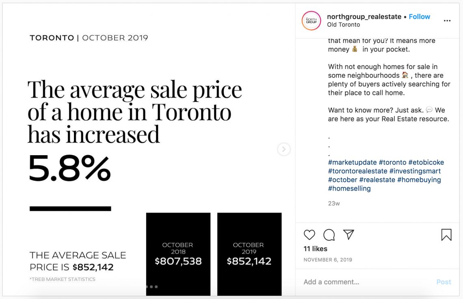
Task: Submit comment with Post button
Action: click(x=444, y=282)
